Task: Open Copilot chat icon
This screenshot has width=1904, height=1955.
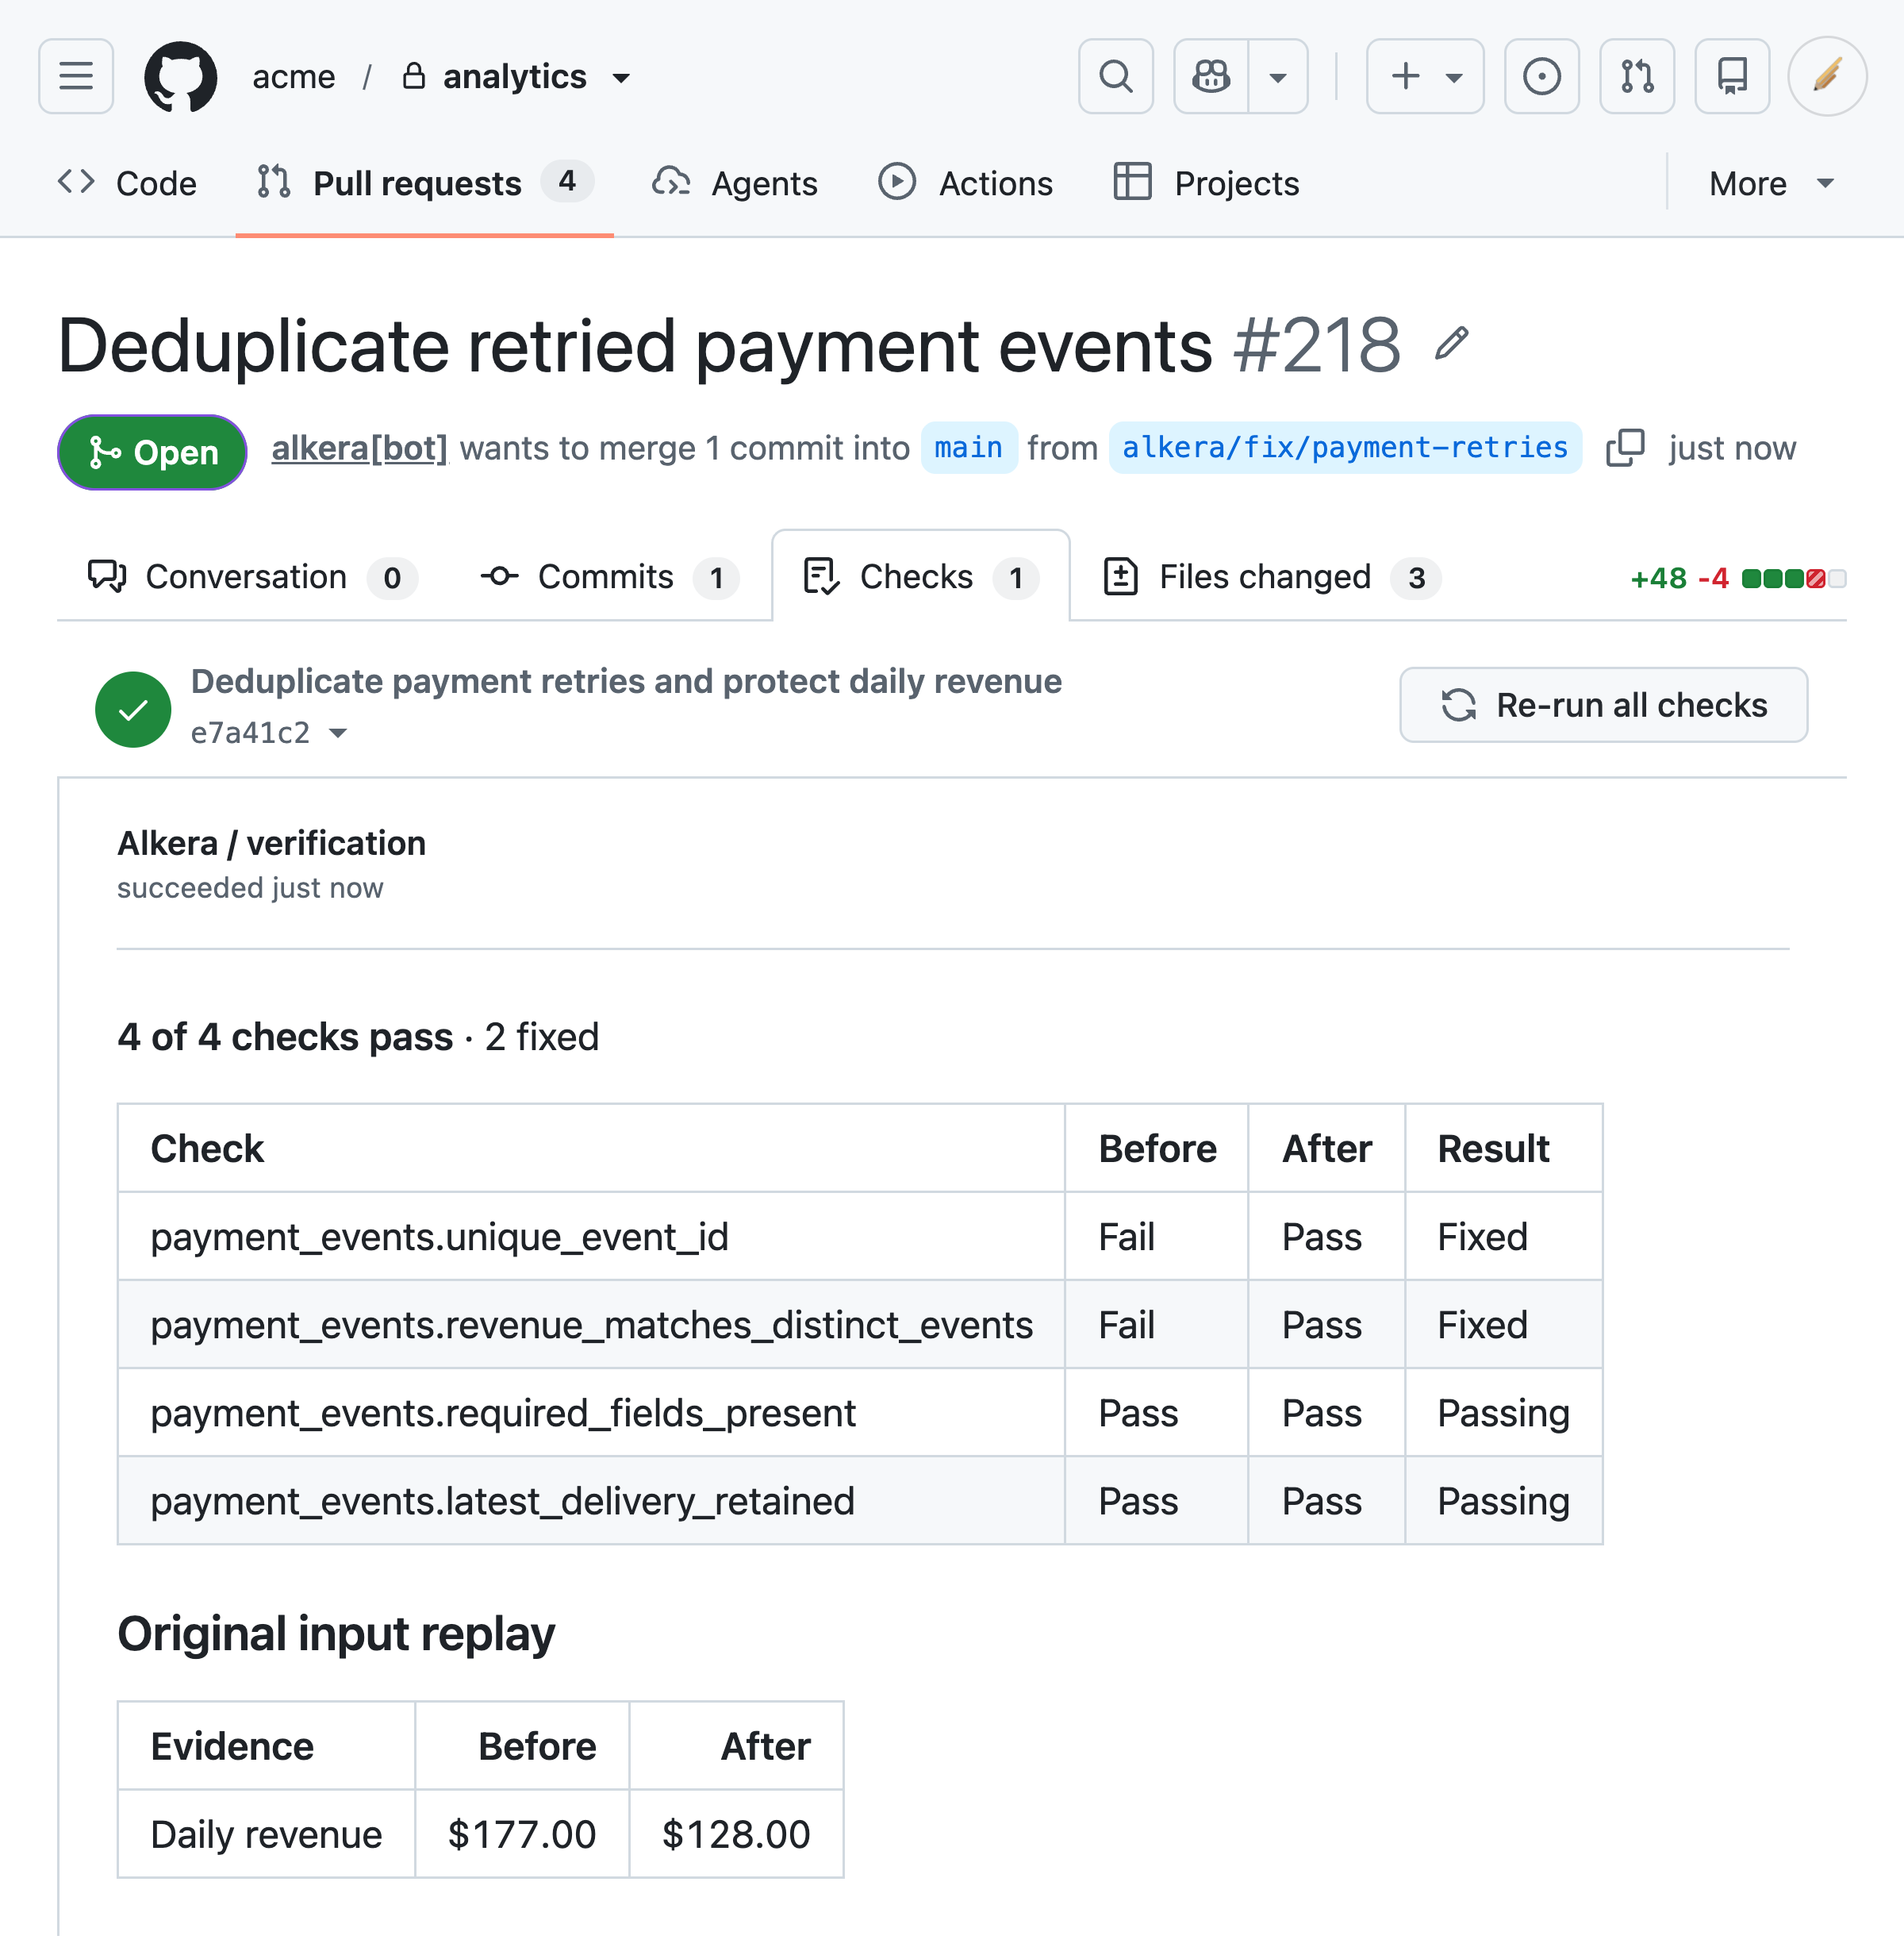Action: [1211, 76]
